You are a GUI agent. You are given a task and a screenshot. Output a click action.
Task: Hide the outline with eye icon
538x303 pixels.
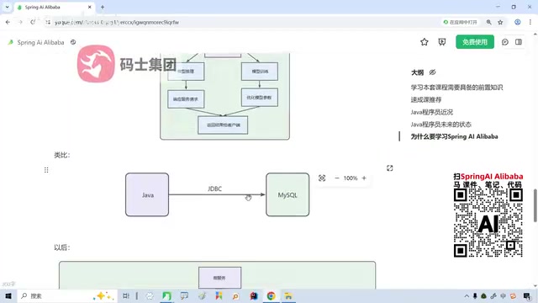click(x=432, y=72)
